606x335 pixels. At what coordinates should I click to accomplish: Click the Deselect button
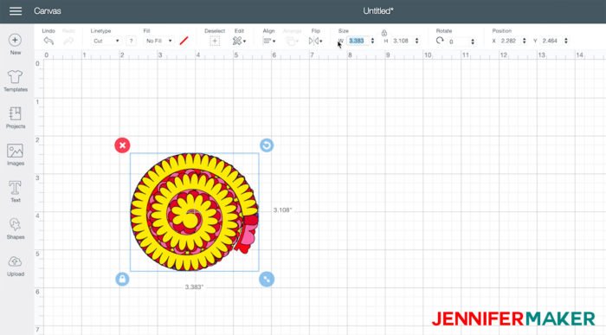pos(215,41)
